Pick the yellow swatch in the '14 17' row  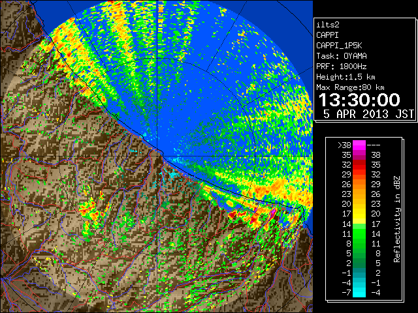click(359, 224)
